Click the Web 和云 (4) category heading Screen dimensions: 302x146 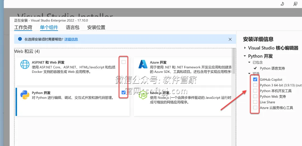click(27, 51)
